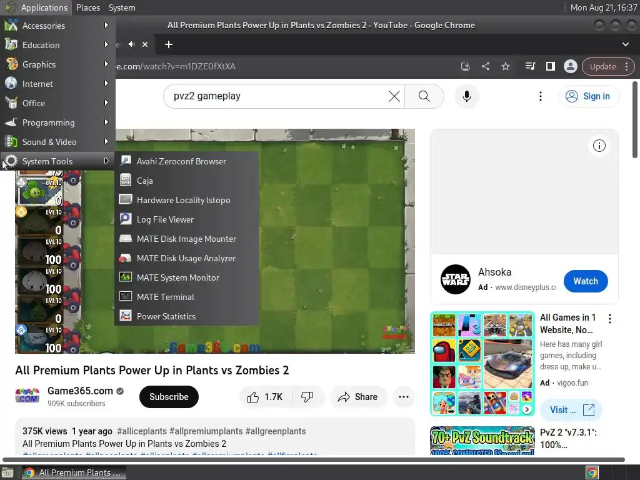Click the Sound & Video category icon

[x=11, y=142]
